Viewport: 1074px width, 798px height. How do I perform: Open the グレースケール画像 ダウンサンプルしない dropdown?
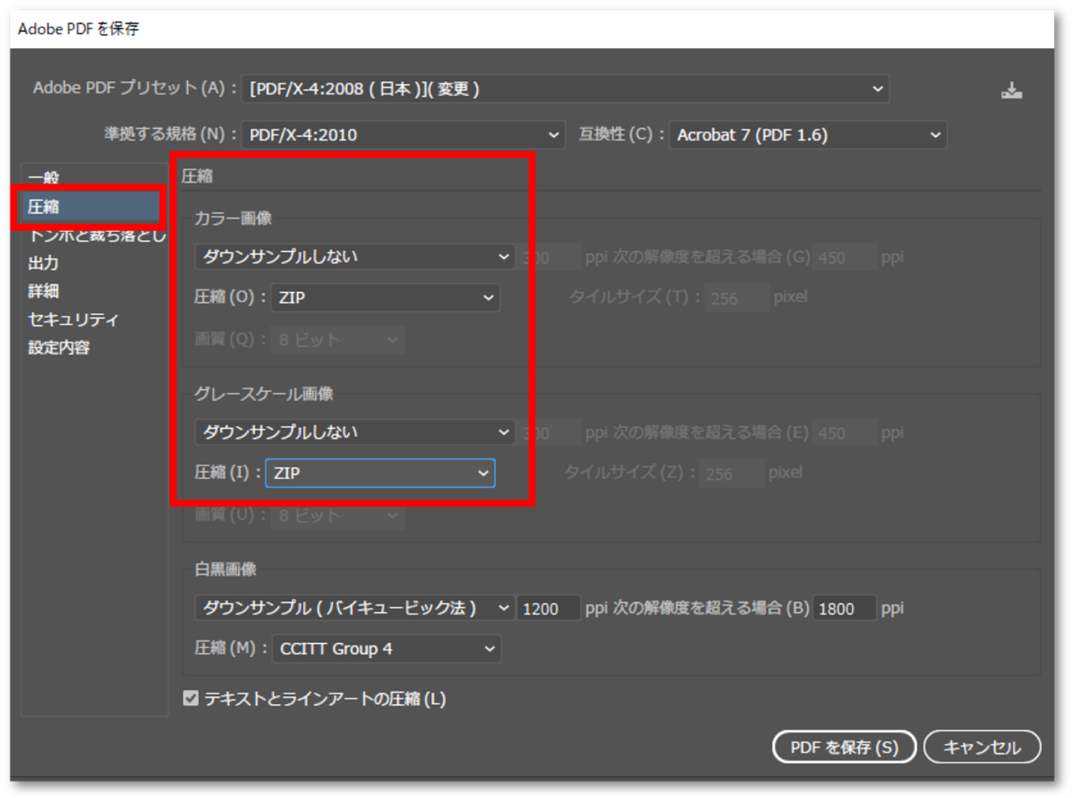coord(355,432)
